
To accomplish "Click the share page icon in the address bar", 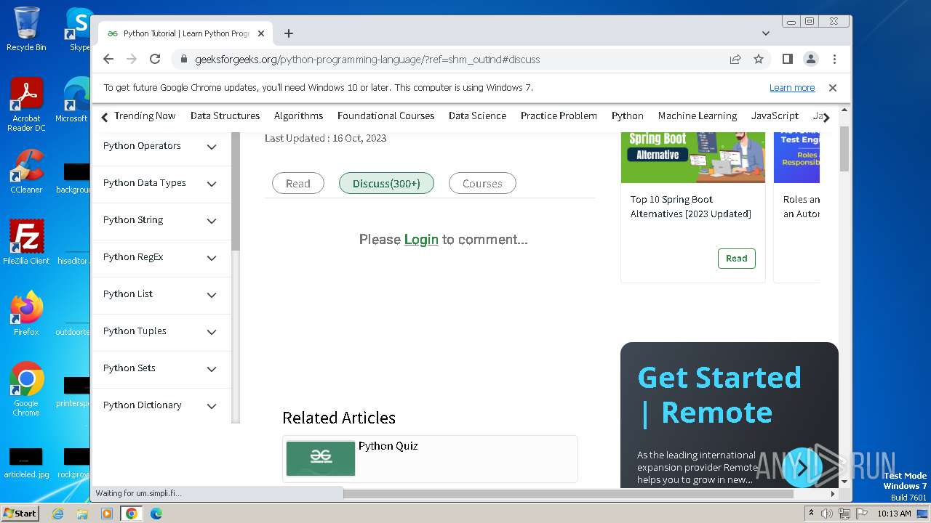I will point(735,59).
